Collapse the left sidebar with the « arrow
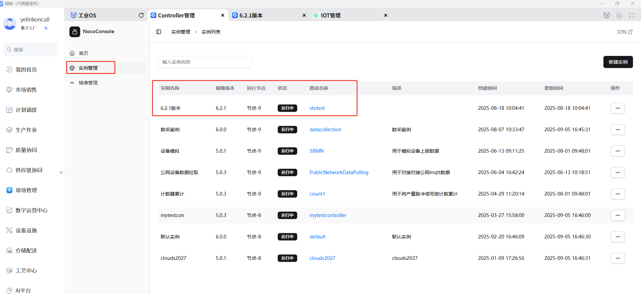 coord(61,172)
